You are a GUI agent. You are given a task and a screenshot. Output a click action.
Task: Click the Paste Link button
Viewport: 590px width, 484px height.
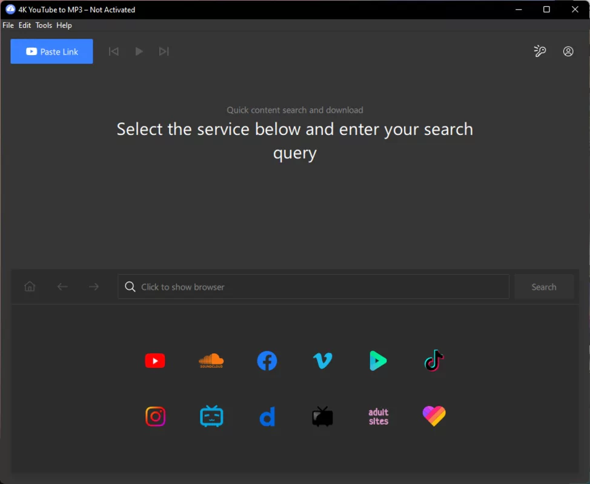(51, 51)
